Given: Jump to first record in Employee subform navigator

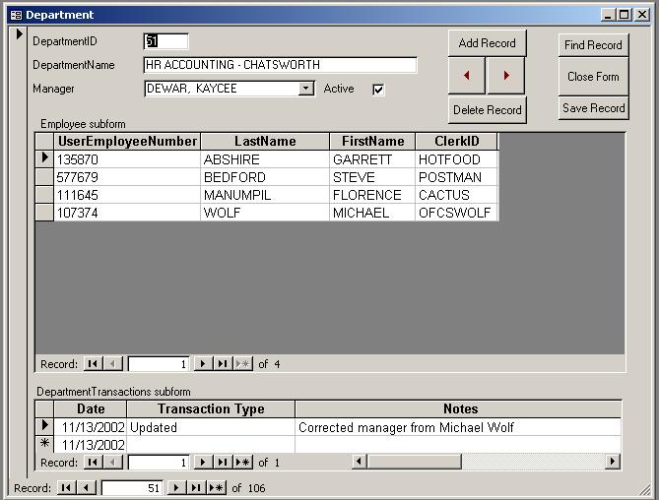Looking at the screenshot, I should 93,363.
